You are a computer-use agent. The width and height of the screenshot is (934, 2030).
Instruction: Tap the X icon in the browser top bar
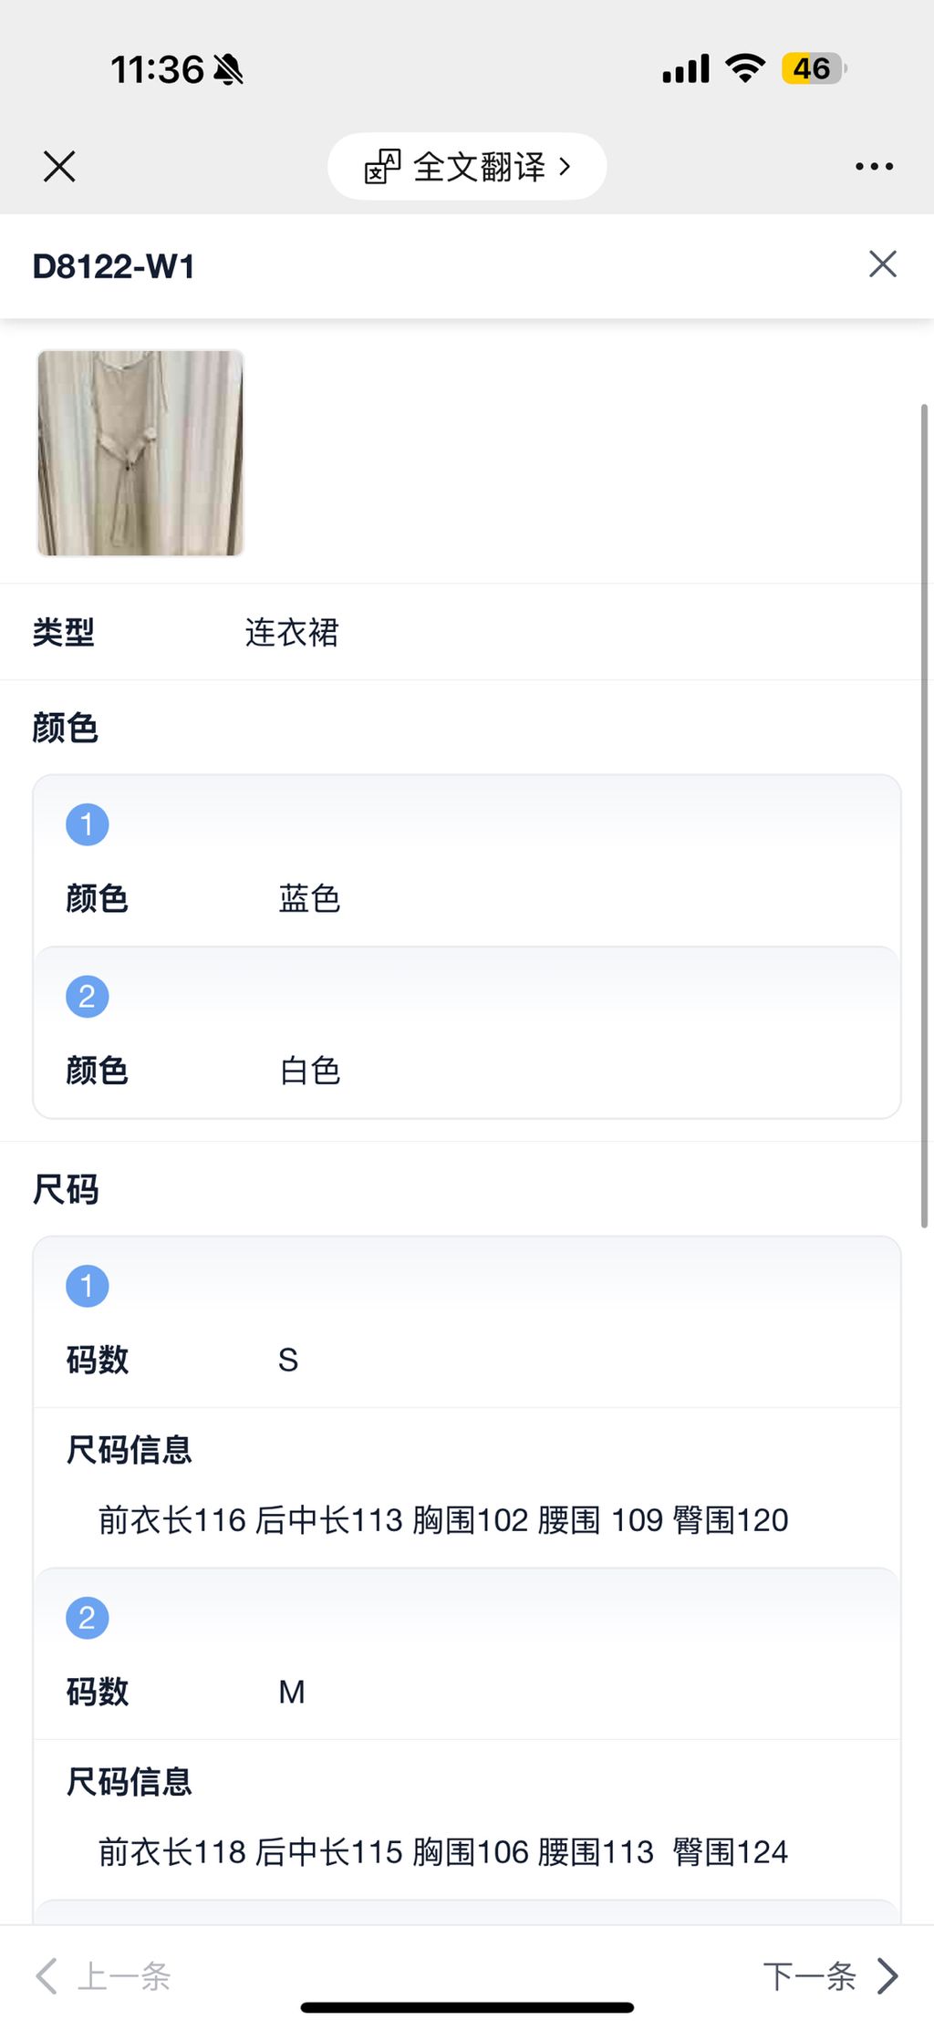(59, 167)
